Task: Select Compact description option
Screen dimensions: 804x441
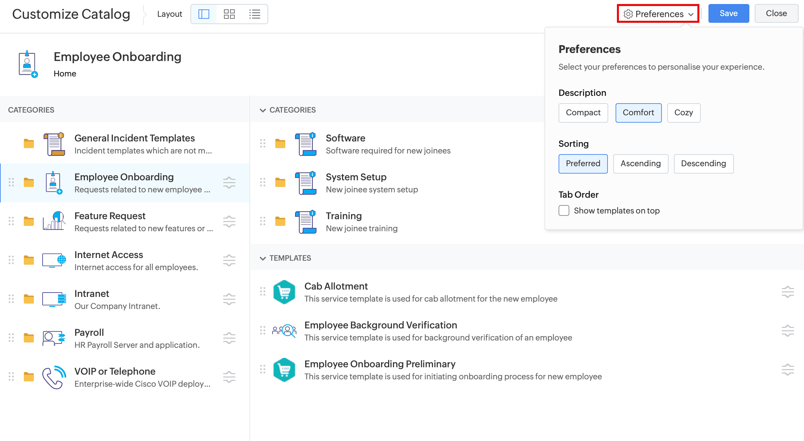Action: tap(583, 113)
